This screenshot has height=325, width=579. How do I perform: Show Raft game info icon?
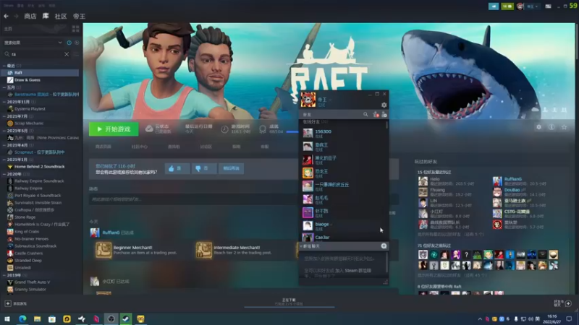[551, 127]
